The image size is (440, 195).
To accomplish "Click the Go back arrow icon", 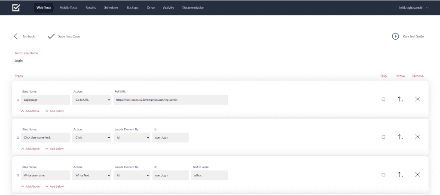I will [16, 36].
